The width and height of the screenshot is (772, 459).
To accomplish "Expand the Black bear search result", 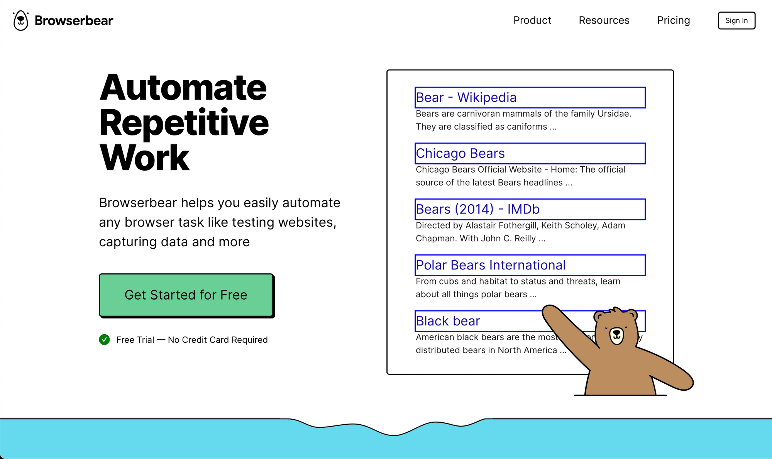I will tap(447, 321).
